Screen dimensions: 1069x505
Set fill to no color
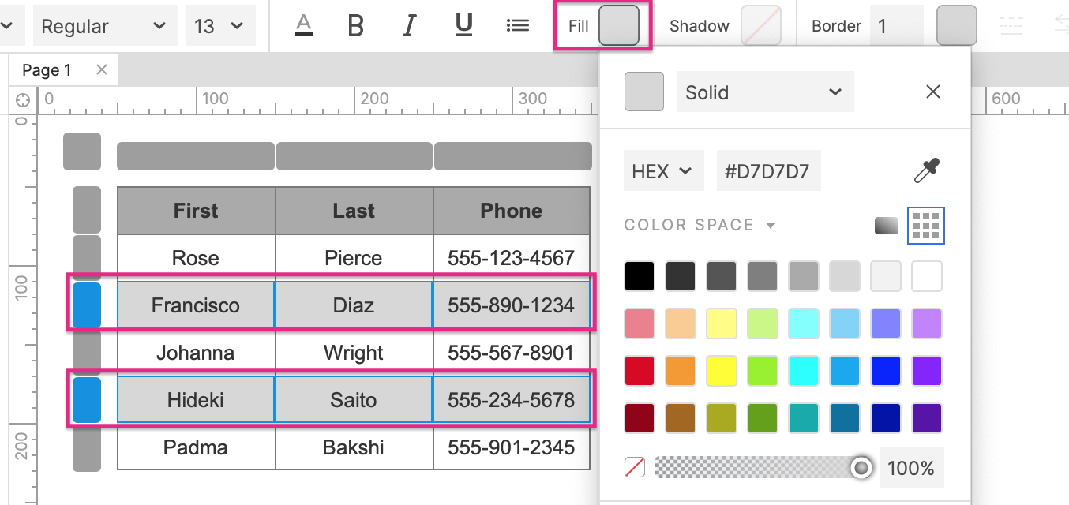tap(635, 468)
